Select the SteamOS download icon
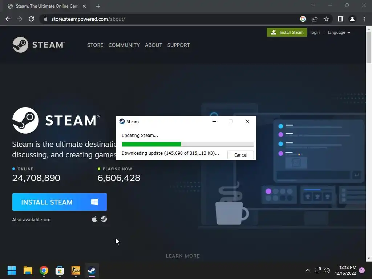This screenshot has width=372, height=279. (x=104, y=219)
